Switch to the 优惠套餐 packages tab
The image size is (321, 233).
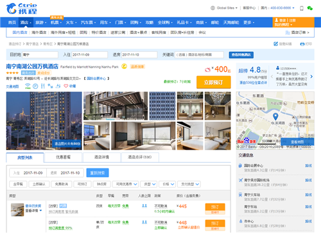pos(63,157)
